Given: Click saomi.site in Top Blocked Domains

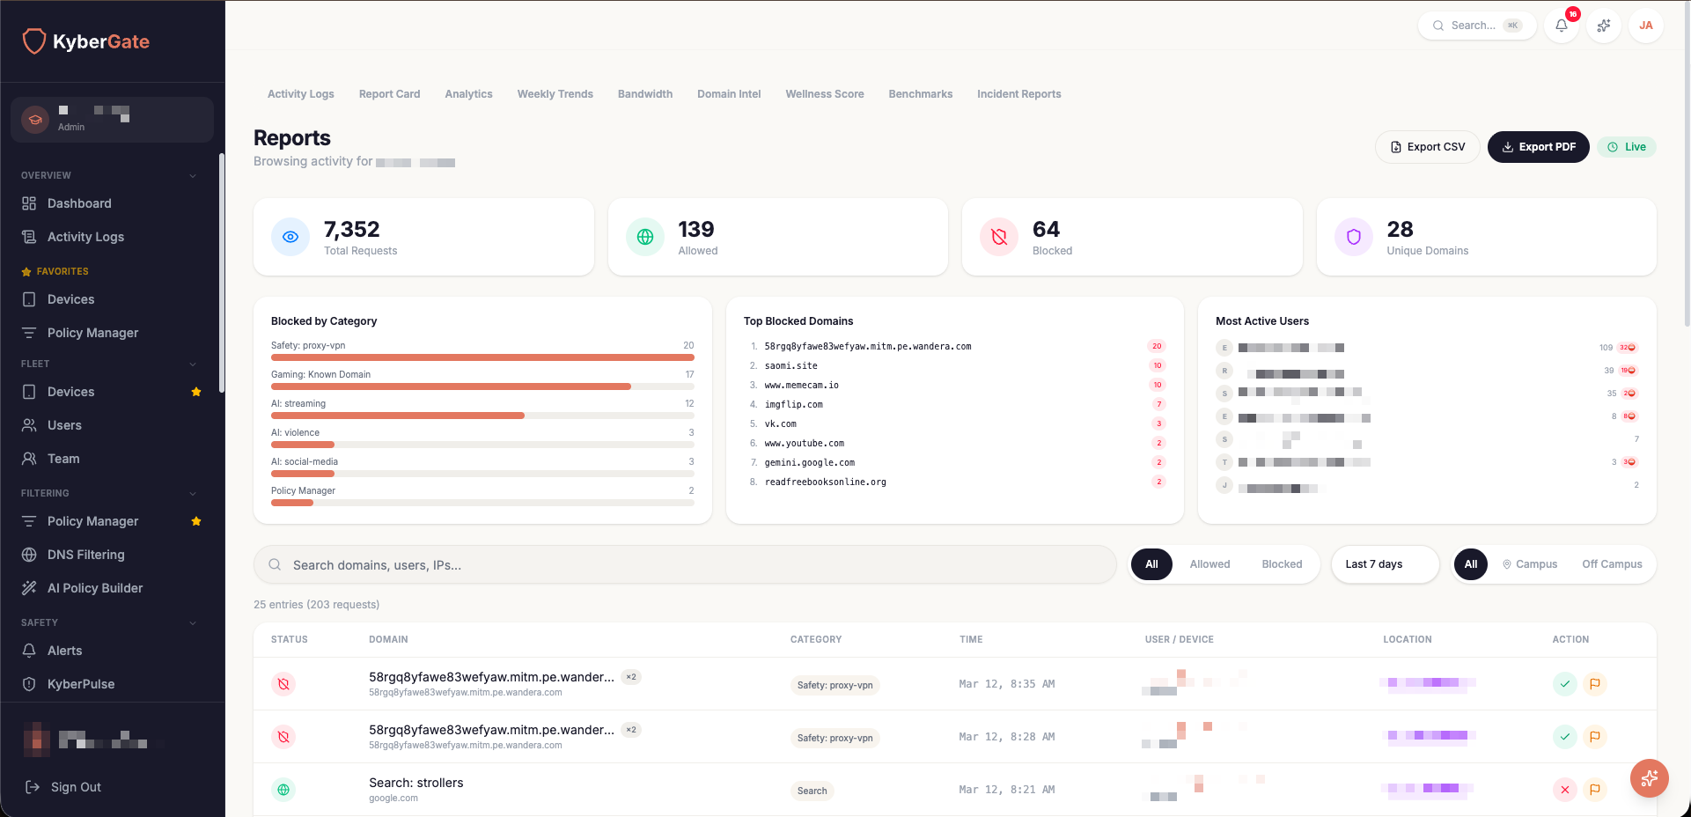Looking at the screenshot, I should click(790, 366).
